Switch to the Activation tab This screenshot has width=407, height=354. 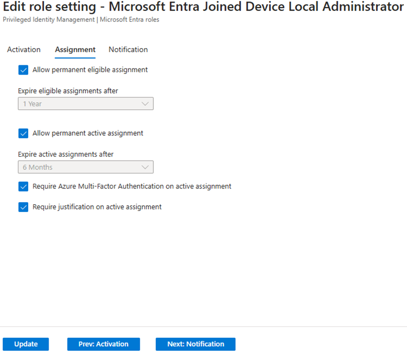click(24, 50)
